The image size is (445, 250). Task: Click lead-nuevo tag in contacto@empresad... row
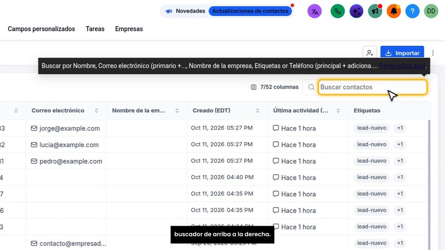coord(371,243)
